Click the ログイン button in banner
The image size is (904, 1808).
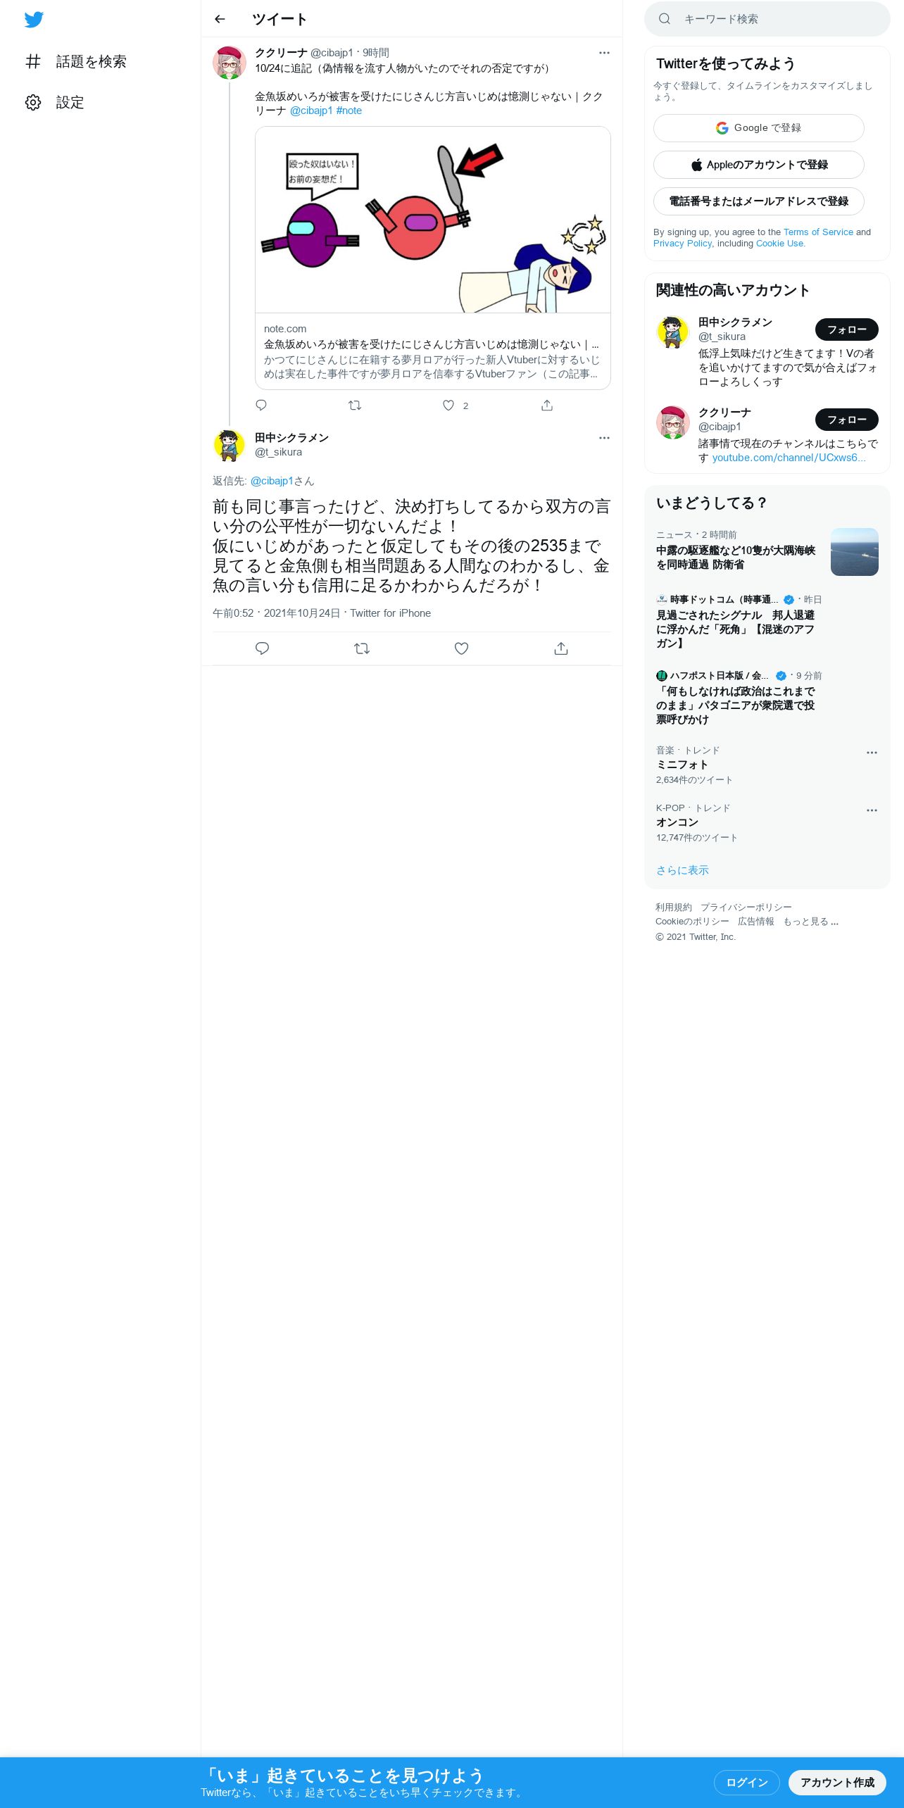[746, 1782]
